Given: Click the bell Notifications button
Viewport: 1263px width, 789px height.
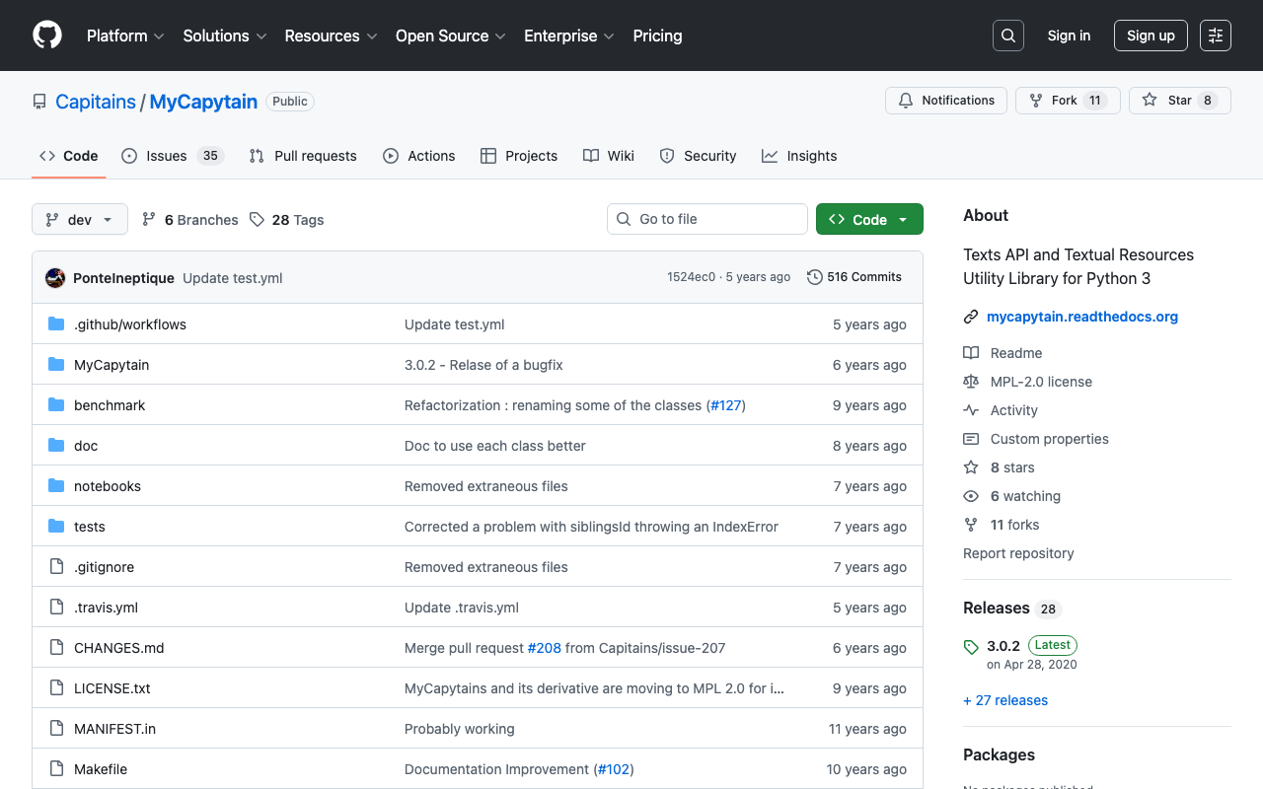Looking at the screenshot, I should coord(946,101).
